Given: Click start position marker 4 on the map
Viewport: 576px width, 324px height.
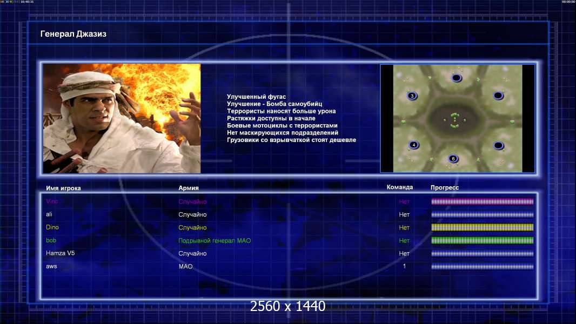Looking at the screenshot, I should coord(414,145).
